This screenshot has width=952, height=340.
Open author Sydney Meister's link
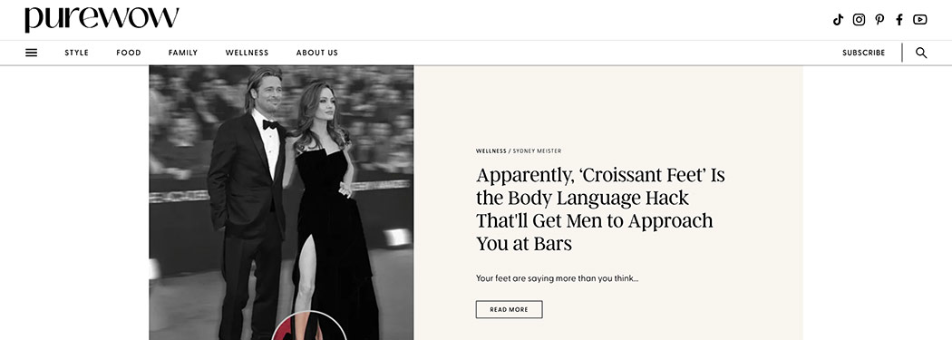[537, 151]
